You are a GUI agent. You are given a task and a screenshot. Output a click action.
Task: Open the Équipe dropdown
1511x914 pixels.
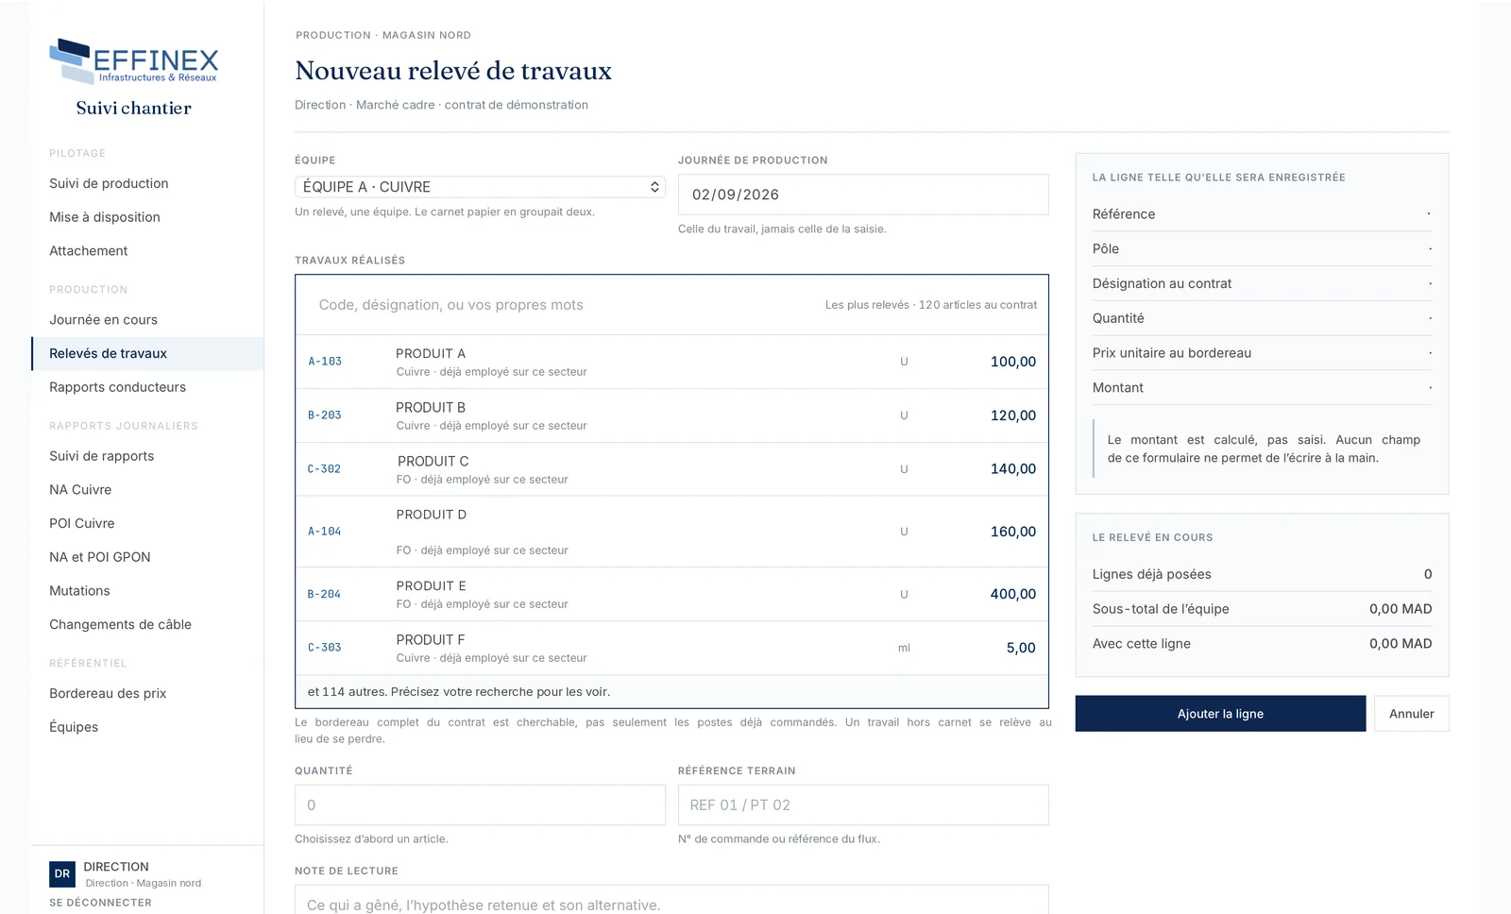click(x=480, y=187)
